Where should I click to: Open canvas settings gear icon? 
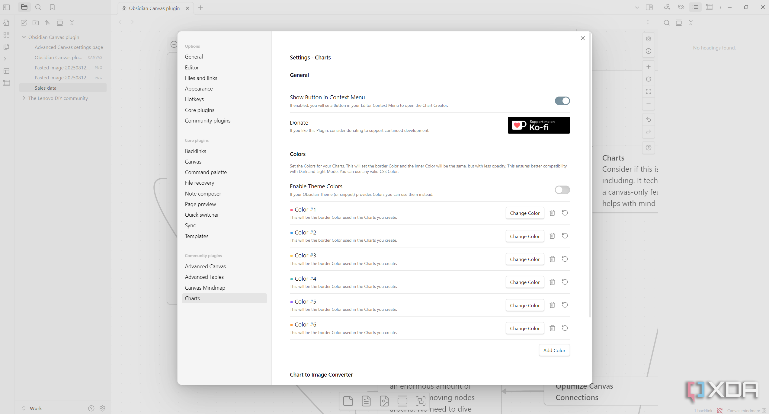648,39
